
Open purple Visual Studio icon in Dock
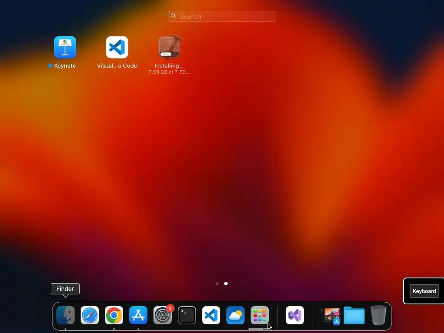295,315
